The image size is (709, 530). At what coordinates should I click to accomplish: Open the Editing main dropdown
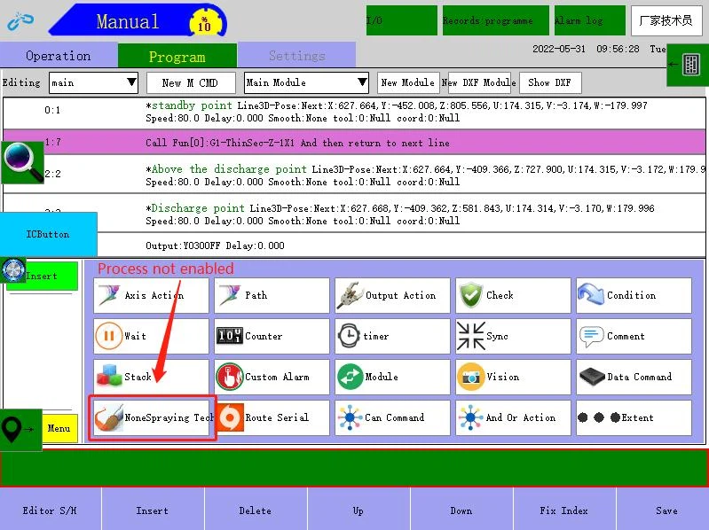(x=93, y=82)
